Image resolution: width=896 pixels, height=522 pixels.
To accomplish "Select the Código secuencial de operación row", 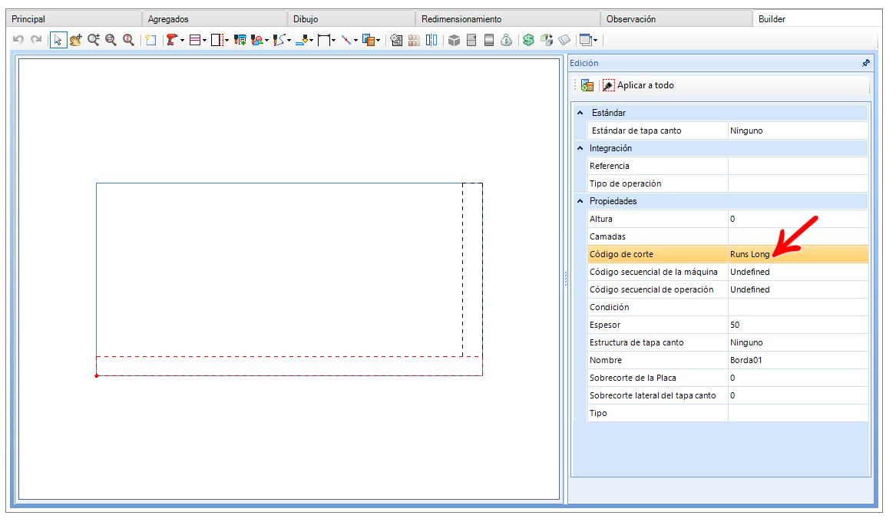I will [728, 289].
